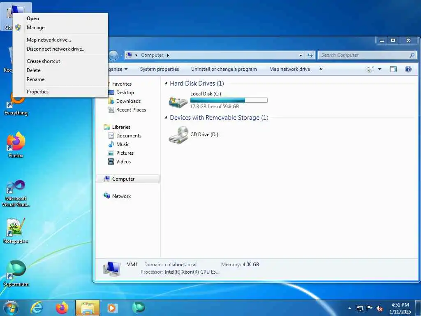
Task: Open the Videos library
Action: coord(123,161)
